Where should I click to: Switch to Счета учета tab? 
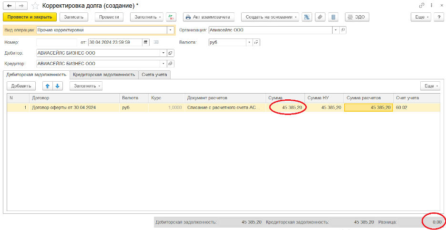click(154, 75)
